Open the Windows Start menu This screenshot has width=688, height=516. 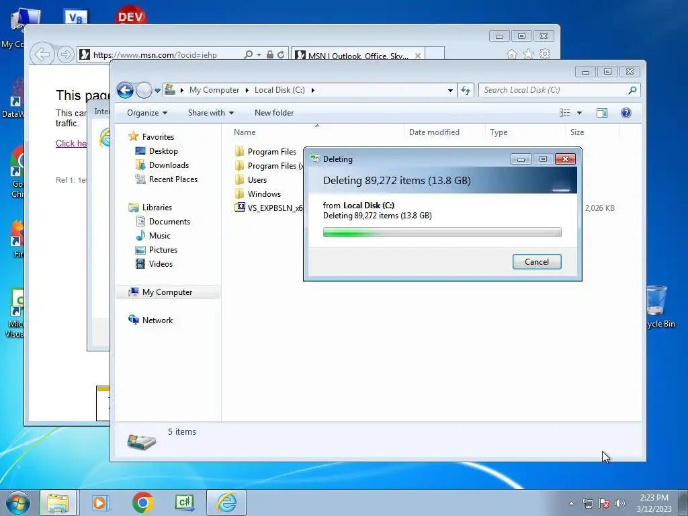pos(18,503)
